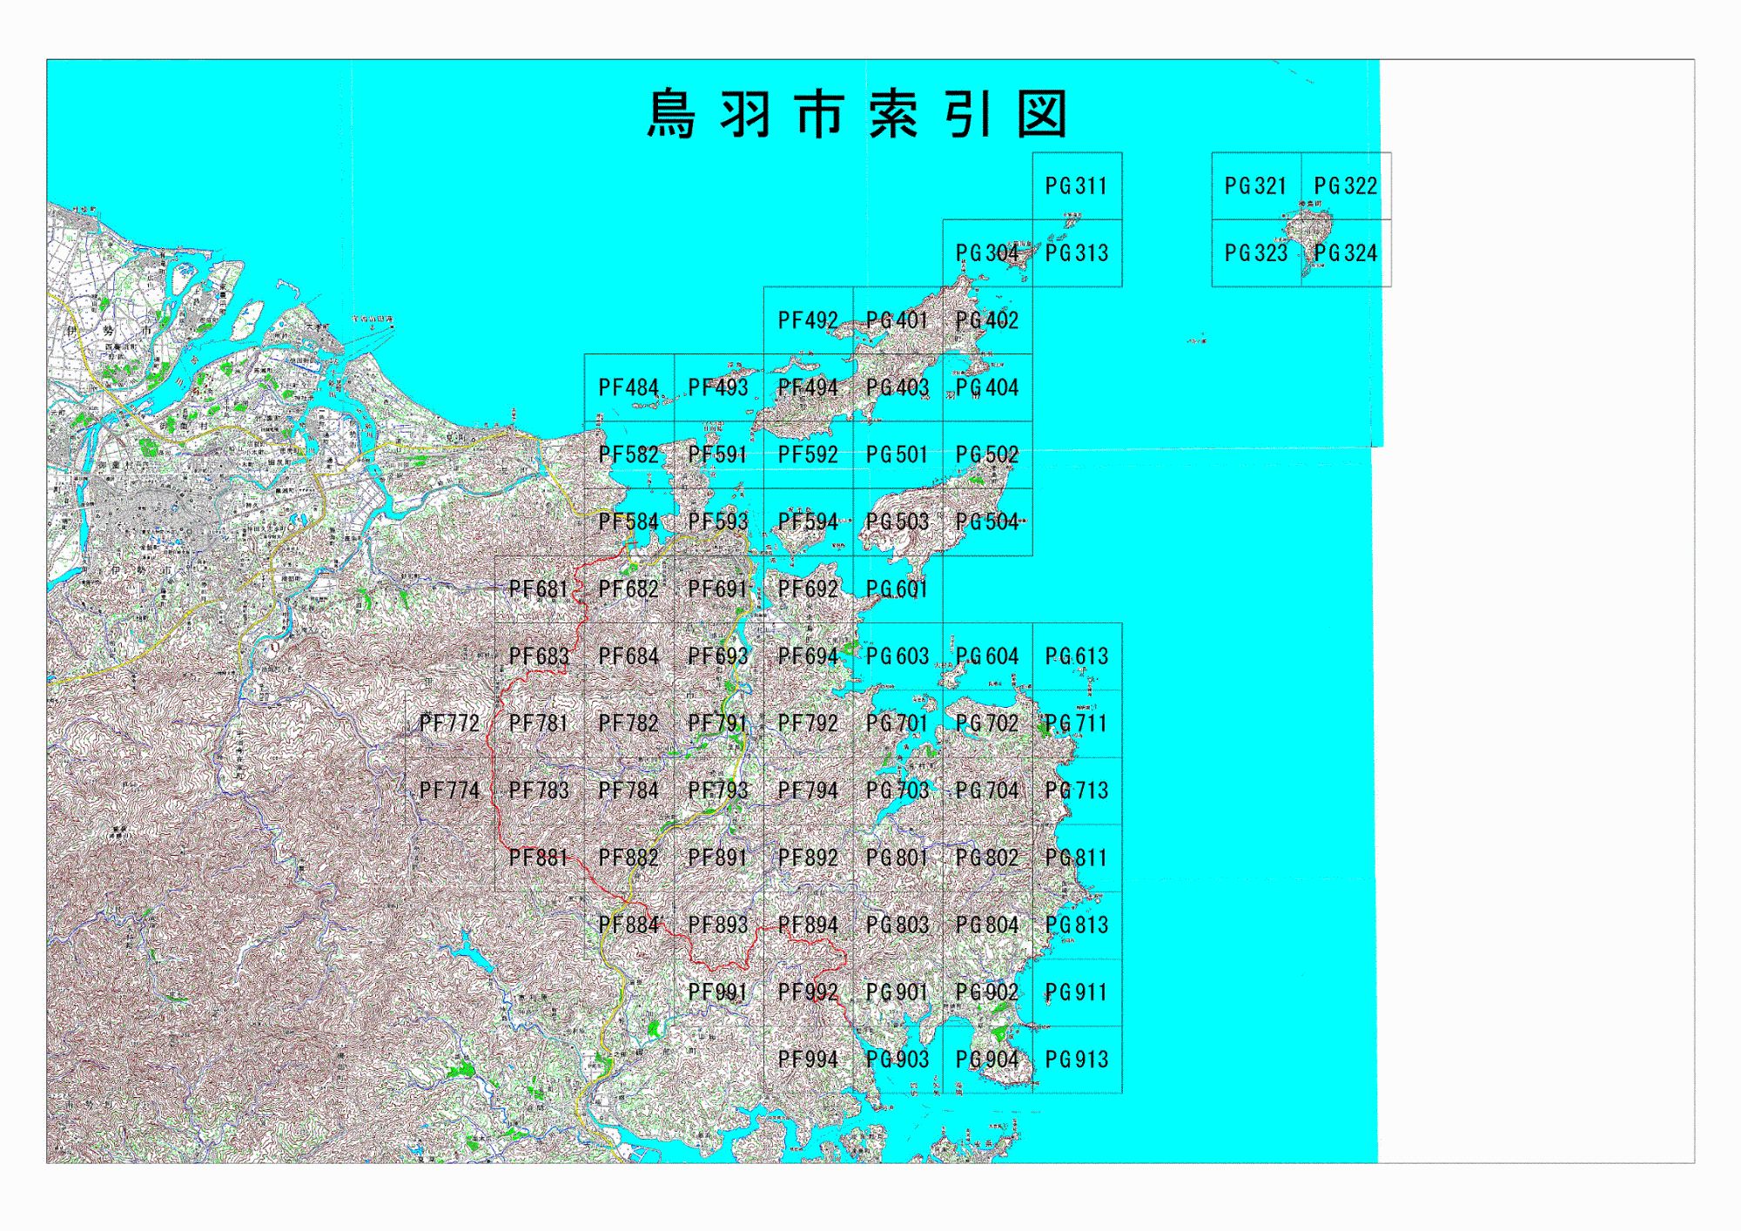Select sheet PF772
1741x1231 pixels.
[x=449, y=723]
